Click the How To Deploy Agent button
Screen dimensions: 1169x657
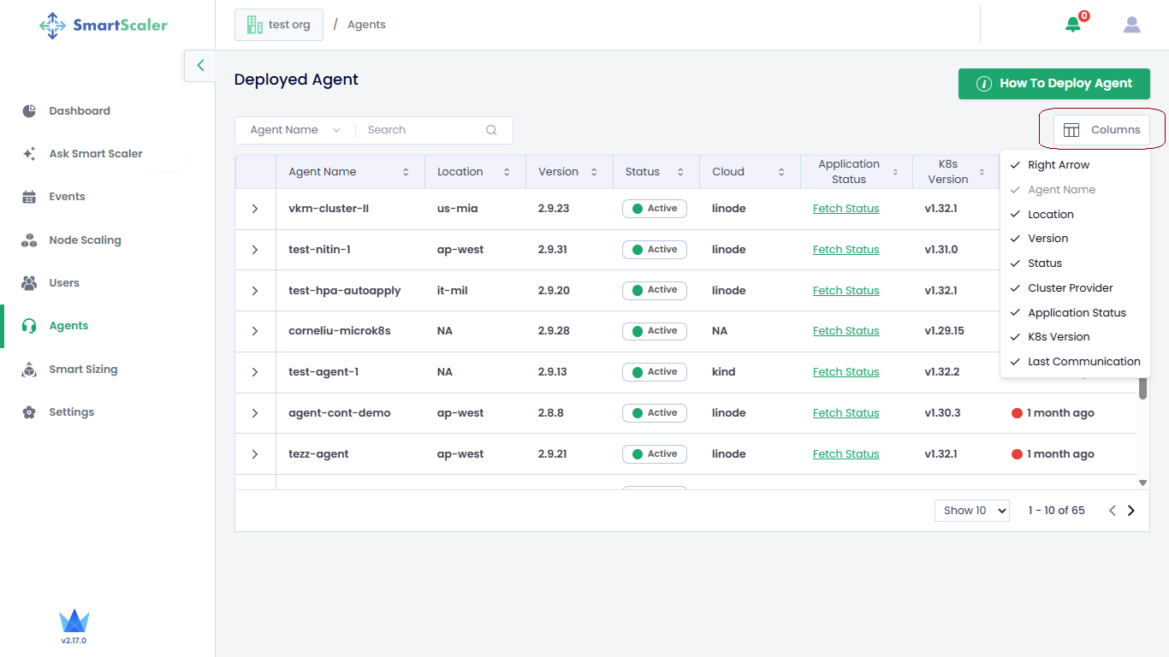click(1053, 84)
